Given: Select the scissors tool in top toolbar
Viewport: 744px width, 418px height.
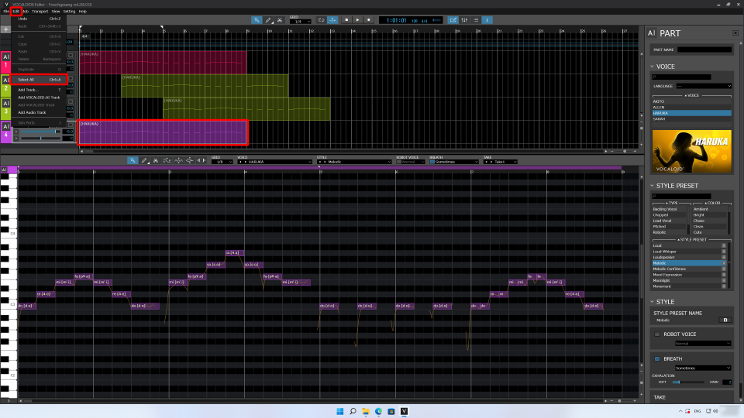Looking at the screenshot, I should pos(279,19).
